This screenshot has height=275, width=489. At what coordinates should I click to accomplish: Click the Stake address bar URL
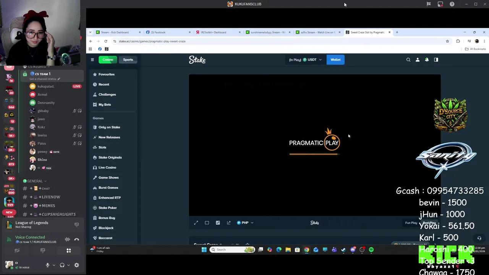152,41
